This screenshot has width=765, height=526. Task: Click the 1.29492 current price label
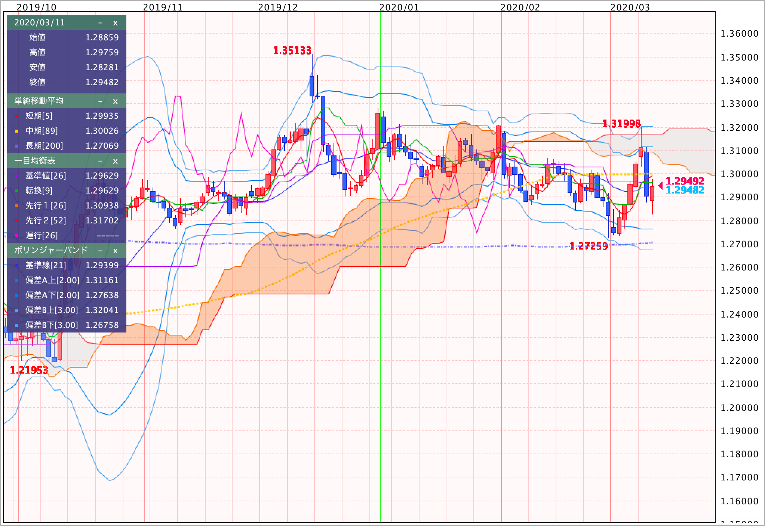pyautogui.click(x=685, y=181)
